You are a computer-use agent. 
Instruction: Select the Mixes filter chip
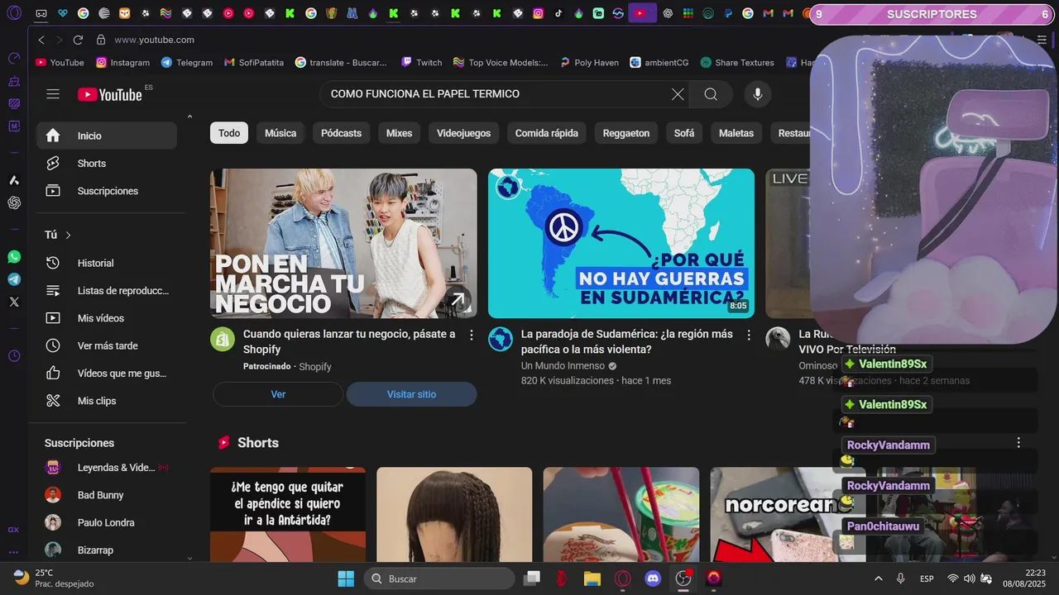tap(399, 133)
